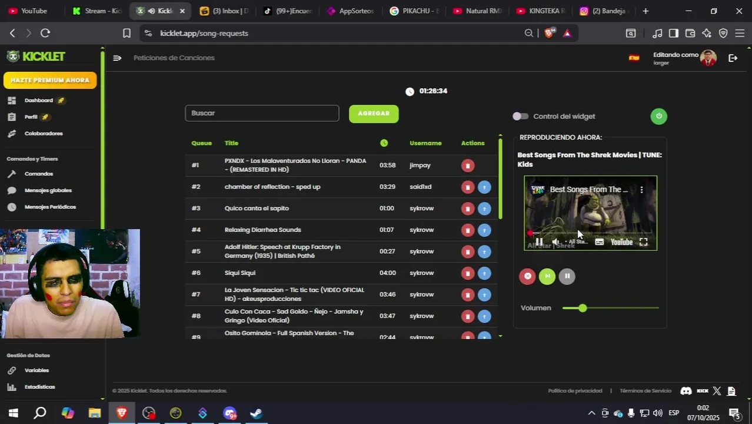
Task: Delete Quico canta el sapito request
Action: (467, 208)
